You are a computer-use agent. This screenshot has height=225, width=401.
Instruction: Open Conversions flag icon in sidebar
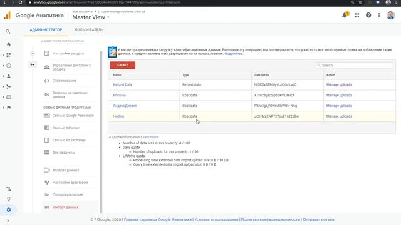tap(9, 107)
